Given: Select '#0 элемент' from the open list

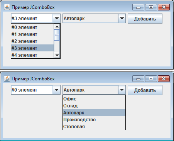Looking at the screenshot, I should tap(32, 27).
